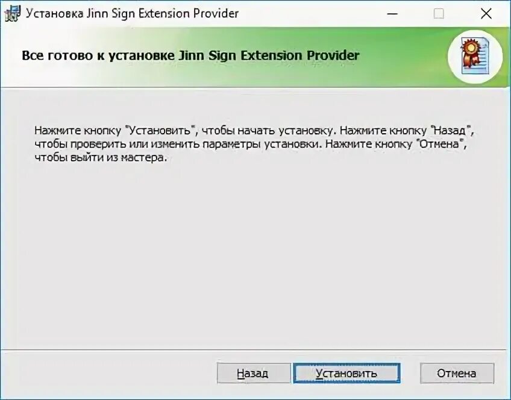Click the white circle around the certificate image
Image resolution: width=511 pixels, height=400 pixels.
click(475, 57)
